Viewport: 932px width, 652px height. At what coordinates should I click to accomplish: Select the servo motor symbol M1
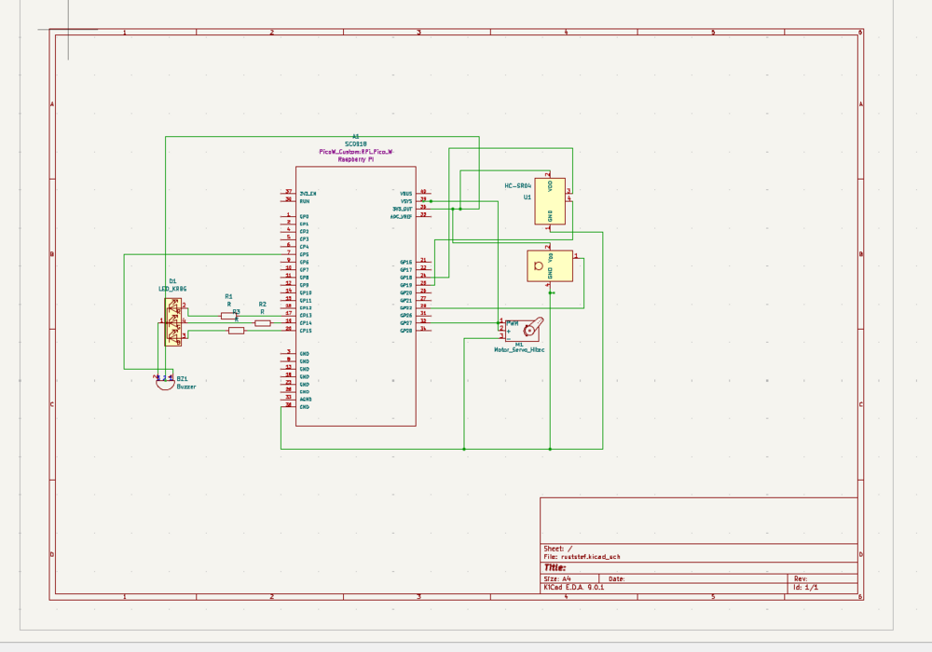[x=523, y=329]
